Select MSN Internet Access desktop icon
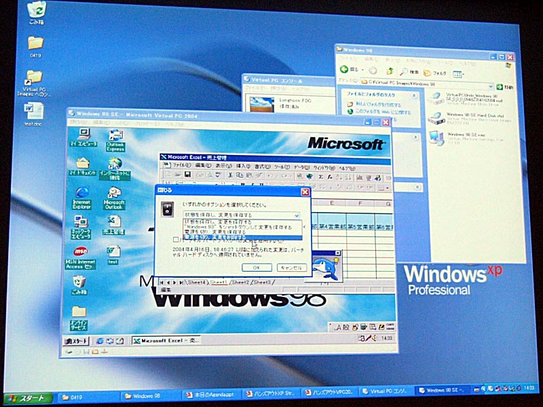543x407 pixels. point(80,258)
